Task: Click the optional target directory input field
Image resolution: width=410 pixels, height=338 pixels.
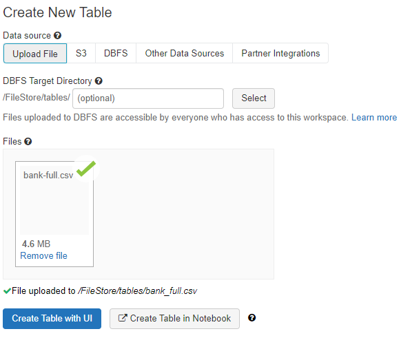Action: (148, 98)
